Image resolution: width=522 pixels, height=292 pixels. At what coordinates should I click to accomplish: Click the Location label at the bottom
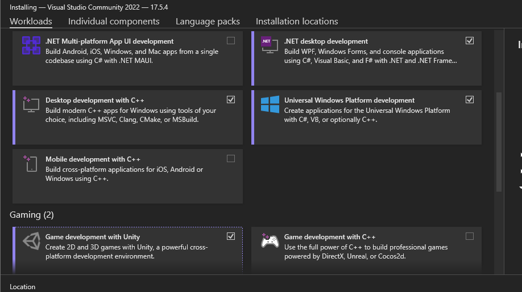22,287
